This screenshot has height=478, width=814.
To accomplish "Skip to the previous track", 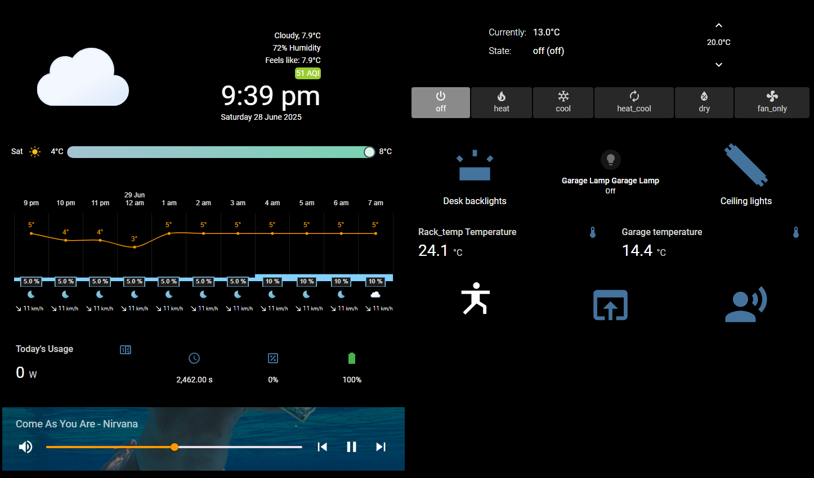I will (323, 447).
